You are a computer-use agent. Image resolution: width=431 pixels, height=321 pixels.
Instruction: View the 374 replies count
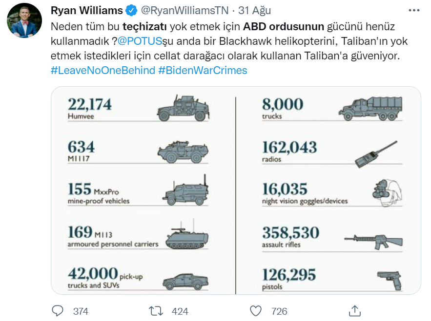point(80,311)
